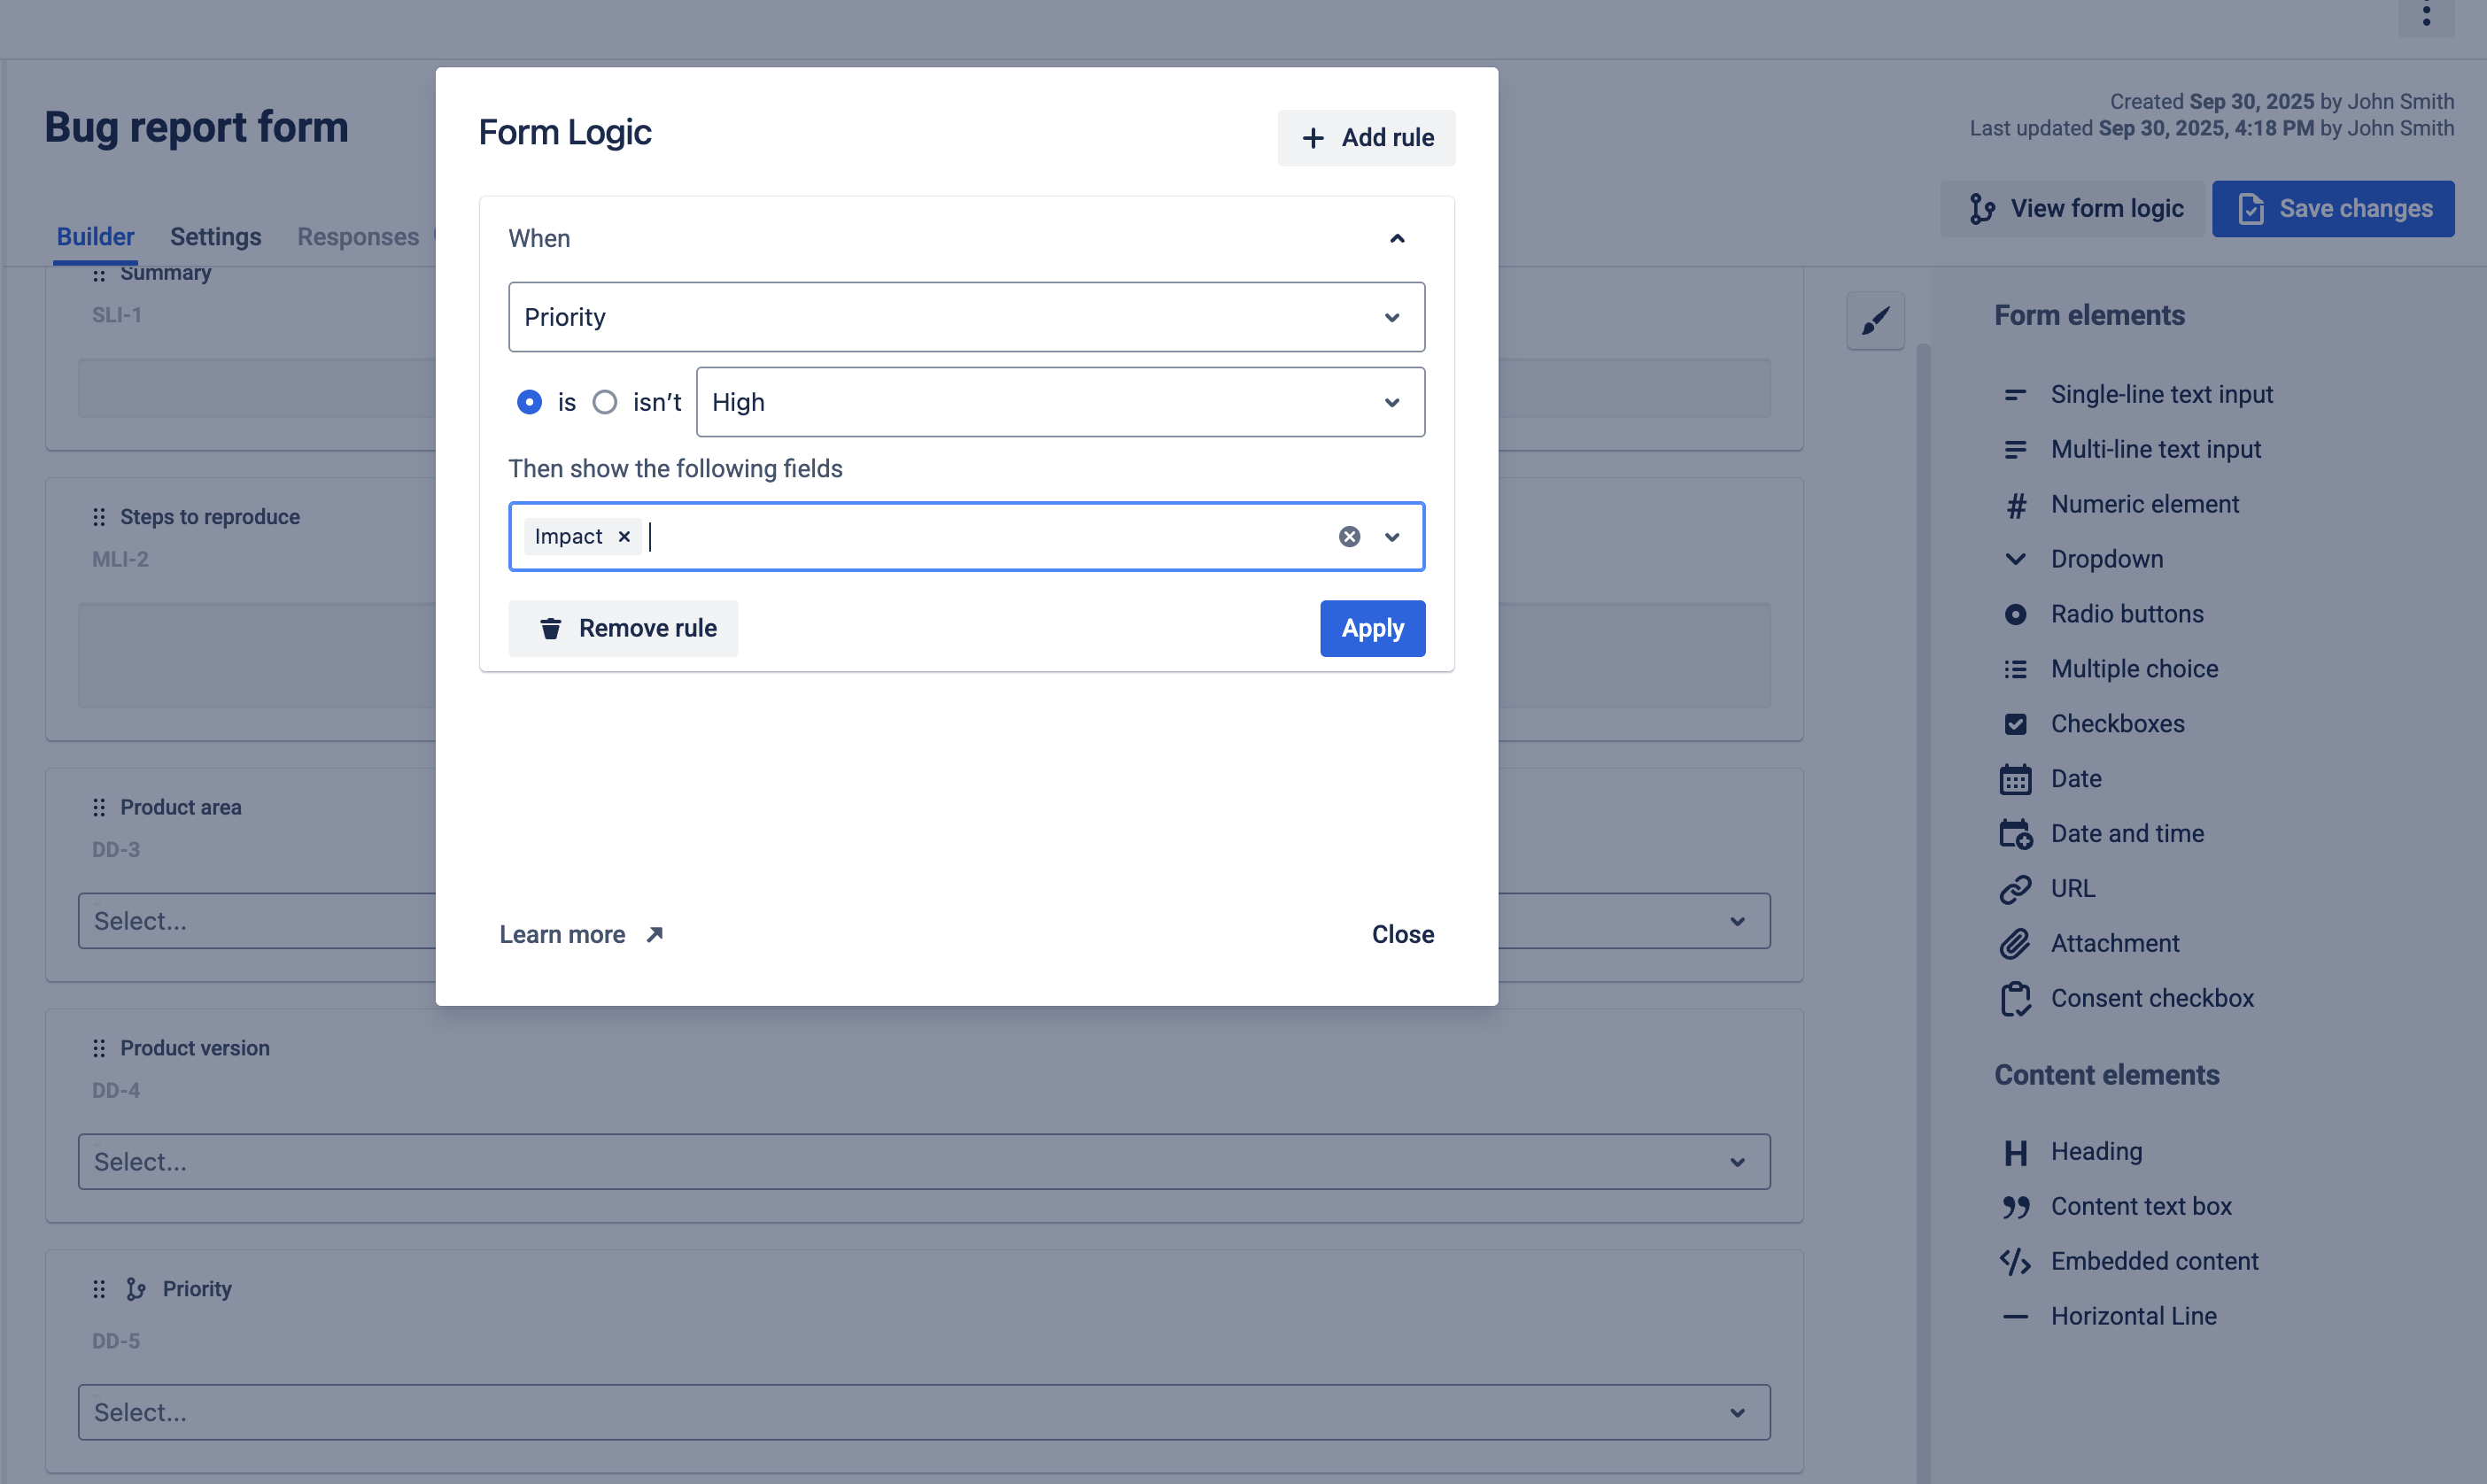Viewport: 2487px width, 1484px height.
Task: Select the "isn't" radio option
Action: tap(605, 402)
